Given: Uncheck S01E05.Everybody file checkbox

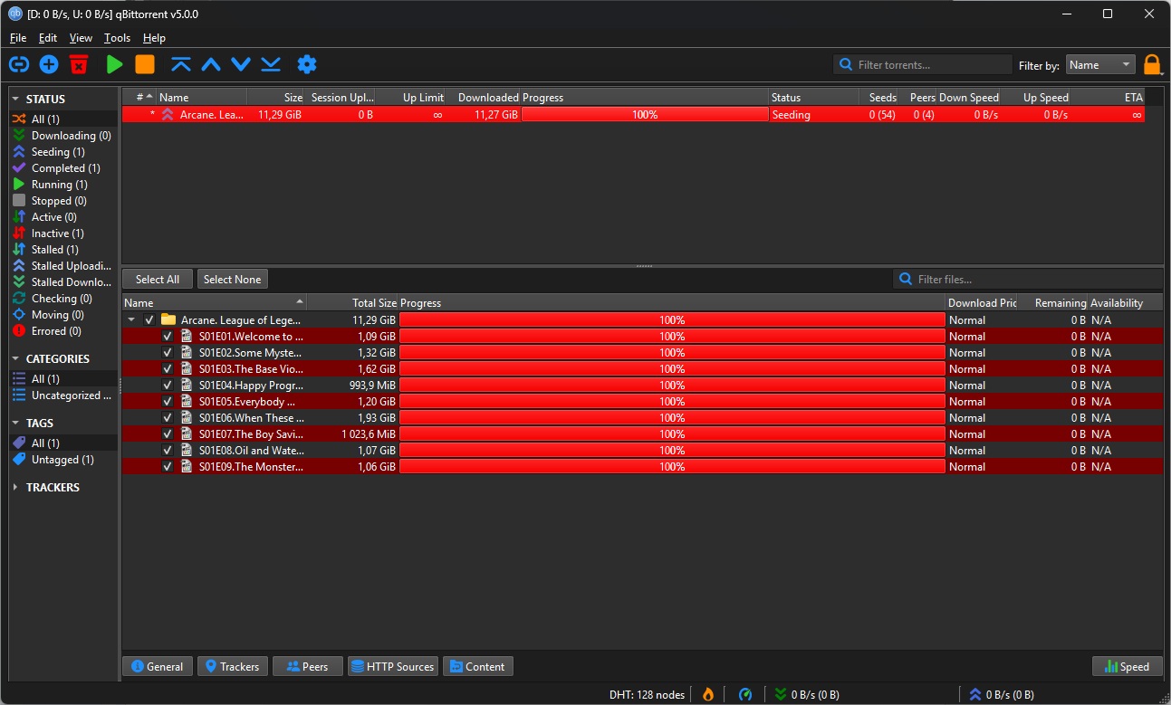Looking at the screenshot, I should point(168,401).
